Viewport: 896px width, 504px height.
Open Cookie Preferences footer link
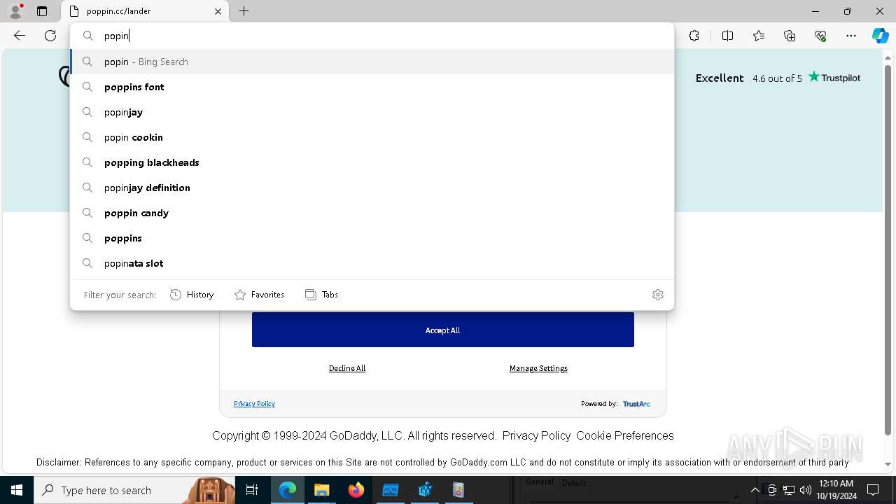coord(625,435)
